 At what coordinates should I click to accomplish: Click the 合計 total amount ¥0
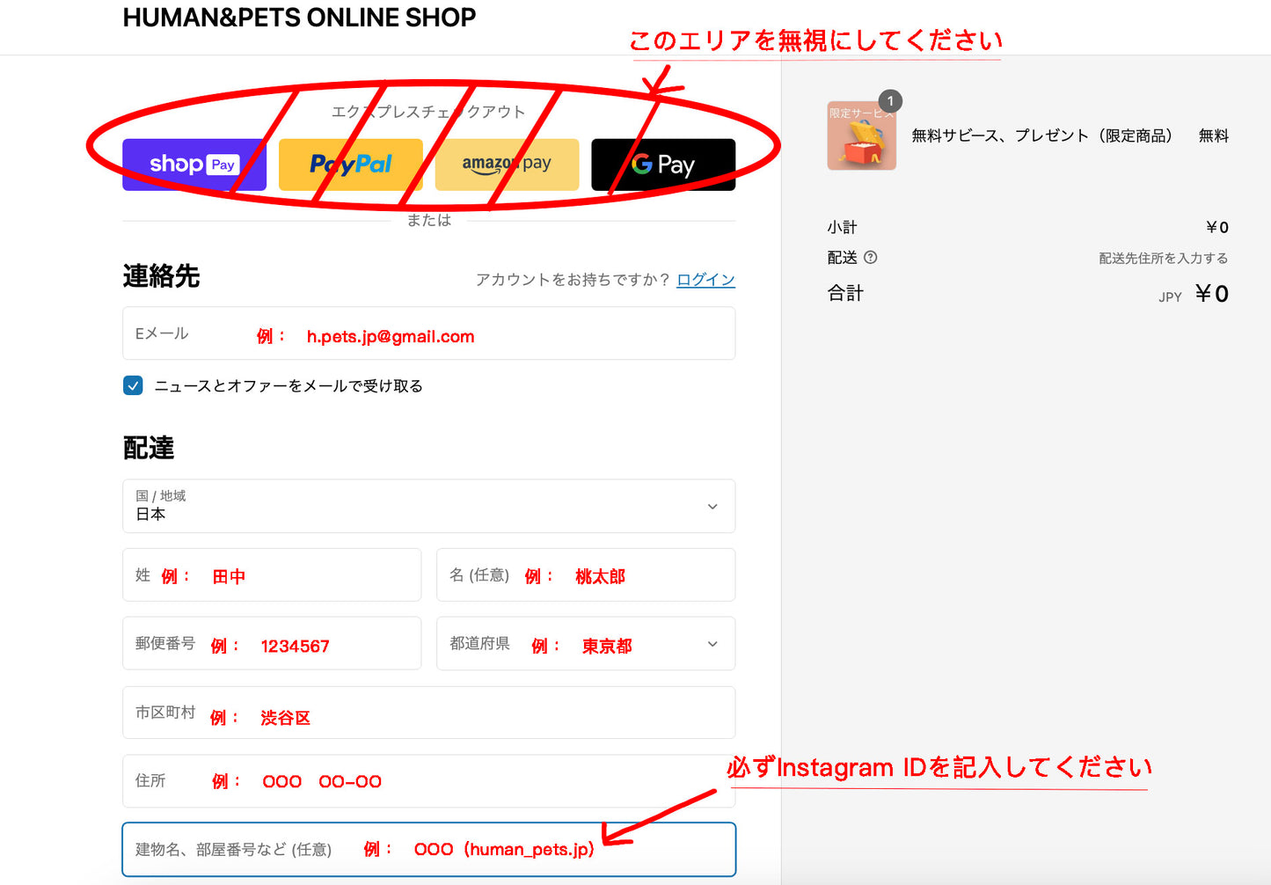[x=1211, y=294]
